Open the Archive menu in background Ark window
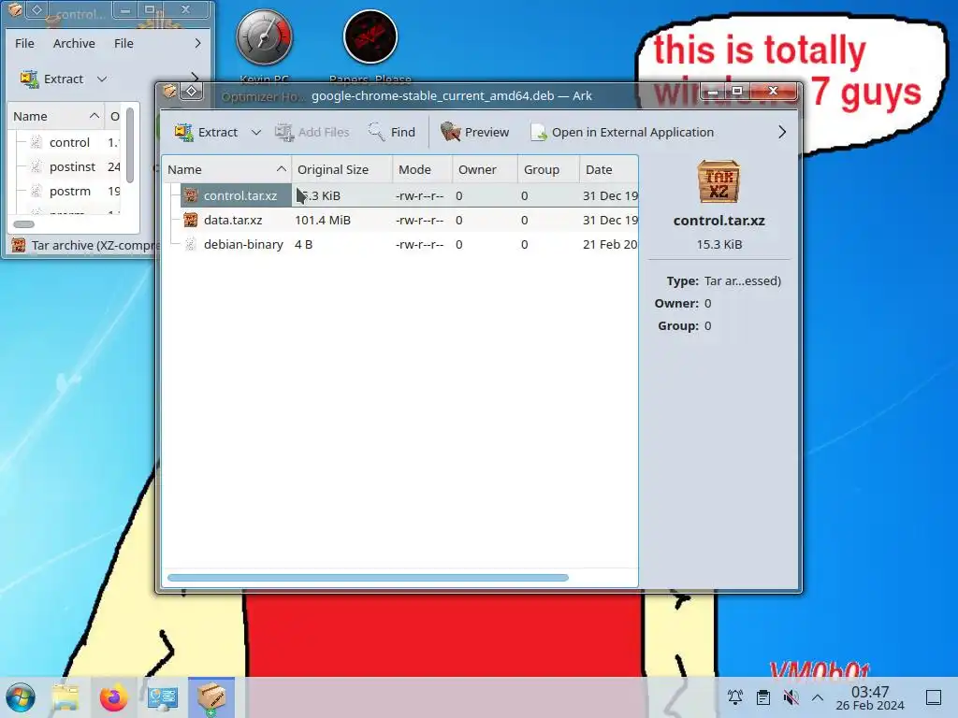Screen dimensions: 958x718 point(74,43)
